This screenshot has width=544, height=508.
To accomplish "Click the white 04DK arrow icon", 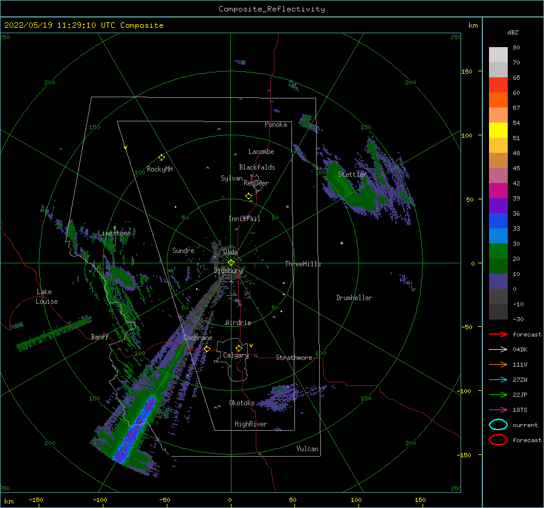I will click(x=498, y=349).
